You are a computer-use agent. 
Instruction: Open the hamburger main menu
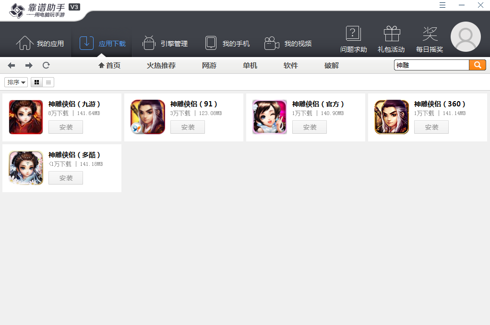tap(442, 5)
